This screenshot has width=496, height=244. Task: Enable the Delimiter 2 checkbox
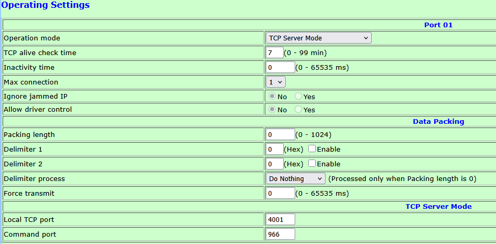click(x=312, y=164)
